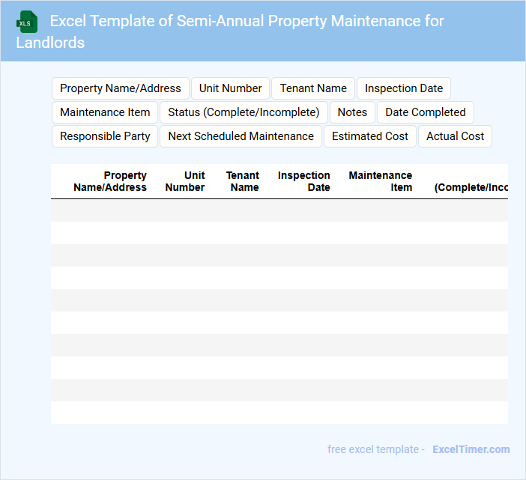Click the Maintenance Item column header
This screenshot has height=480, width=526.
[381, 181]
